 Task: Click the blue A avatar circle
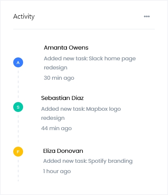(18, 62)
